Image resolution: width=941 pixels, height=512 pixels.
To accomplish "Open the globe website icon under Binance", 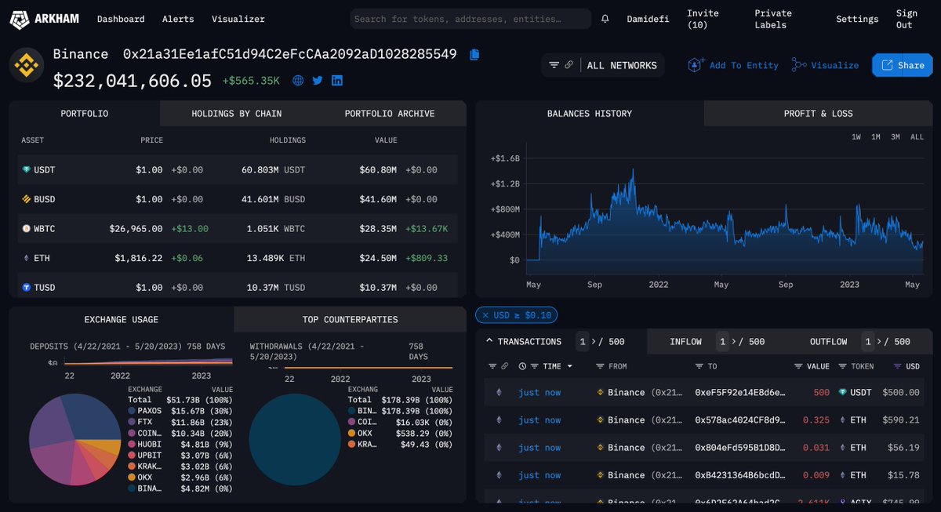I will click(x=298, y=80).
